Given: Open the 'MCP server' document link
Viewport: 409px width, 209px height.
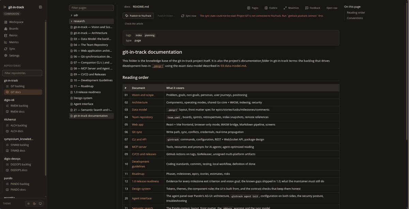Looking at the screenshot, I should pyautogui.click(x=139, y=147).
